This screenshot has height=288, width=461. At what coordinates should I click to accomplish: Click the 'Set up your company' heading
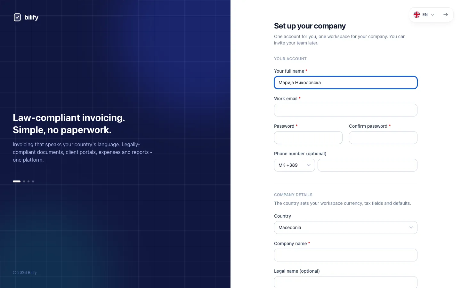pyautogui.click(x=310, y=26)
